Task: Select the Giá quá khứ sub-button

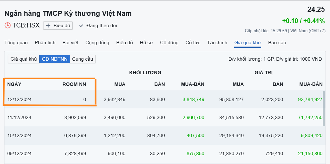Action: [x=24, y=59]
